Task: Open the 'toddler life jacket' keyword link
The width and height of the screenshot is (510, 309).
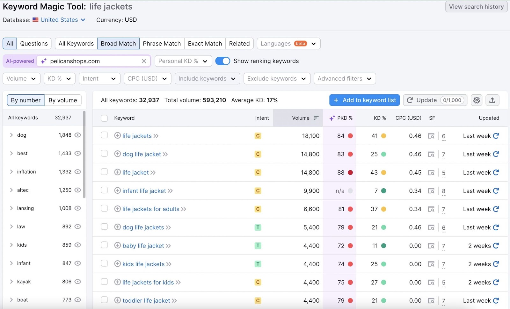Action: (x=146, y=301)
